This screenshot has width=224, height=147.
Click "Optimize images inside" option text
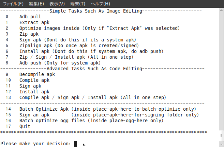(50, 28)
